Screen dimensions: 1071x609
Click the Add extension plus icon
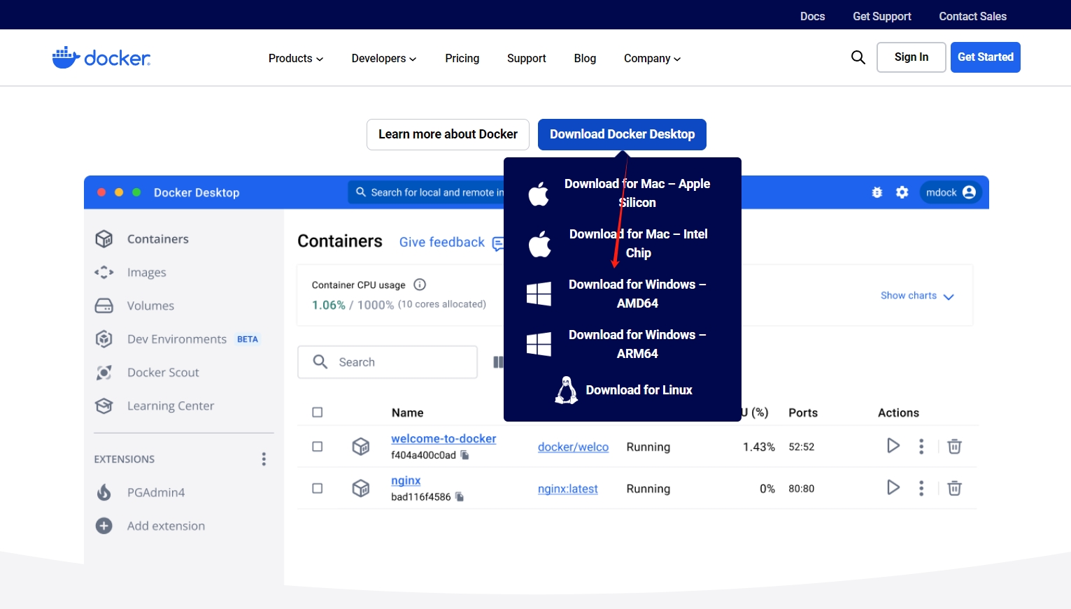(104, 526)
